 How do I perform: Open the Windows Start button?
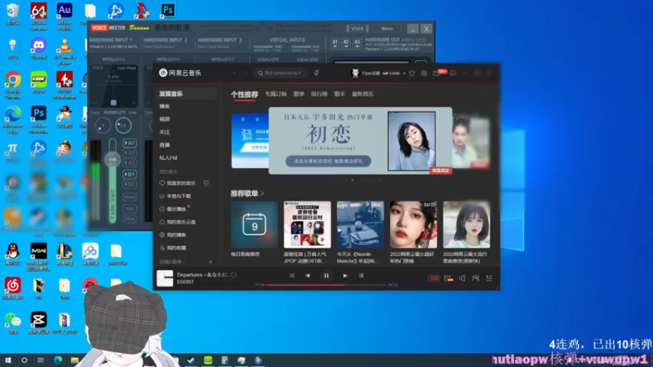(x=8, y=360)
